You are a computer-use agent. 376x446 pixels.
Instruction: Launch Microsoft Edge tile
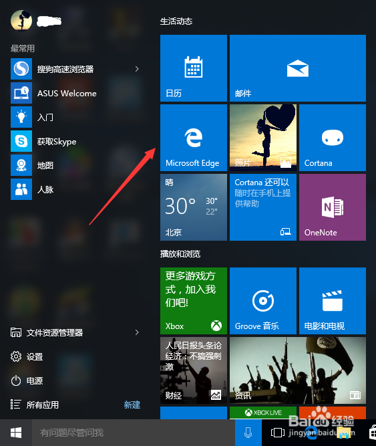pos(194,138)
